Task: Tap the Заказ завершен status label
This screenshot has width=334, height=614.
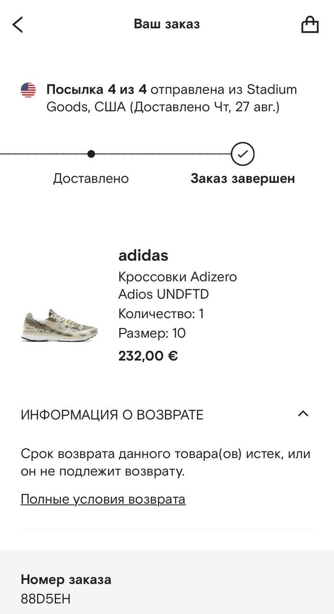Action: click(242, 178)
